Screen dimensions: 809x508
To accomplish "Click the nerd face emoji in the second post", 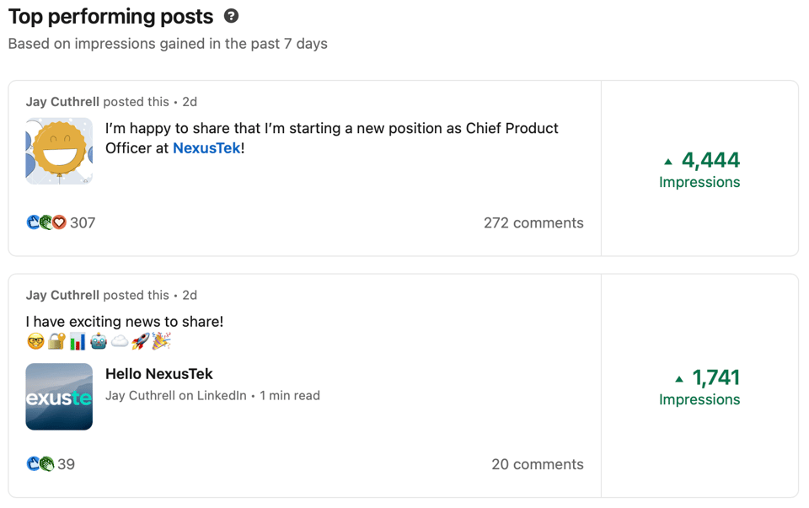I will coord(36,341).
